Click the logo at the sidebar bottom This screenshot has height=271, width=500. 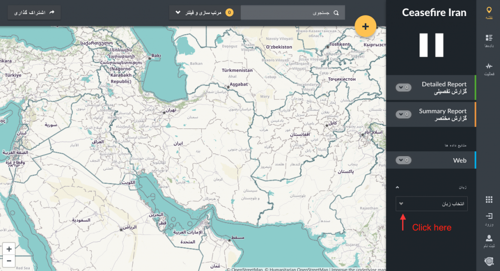click(x=489, y=262)
